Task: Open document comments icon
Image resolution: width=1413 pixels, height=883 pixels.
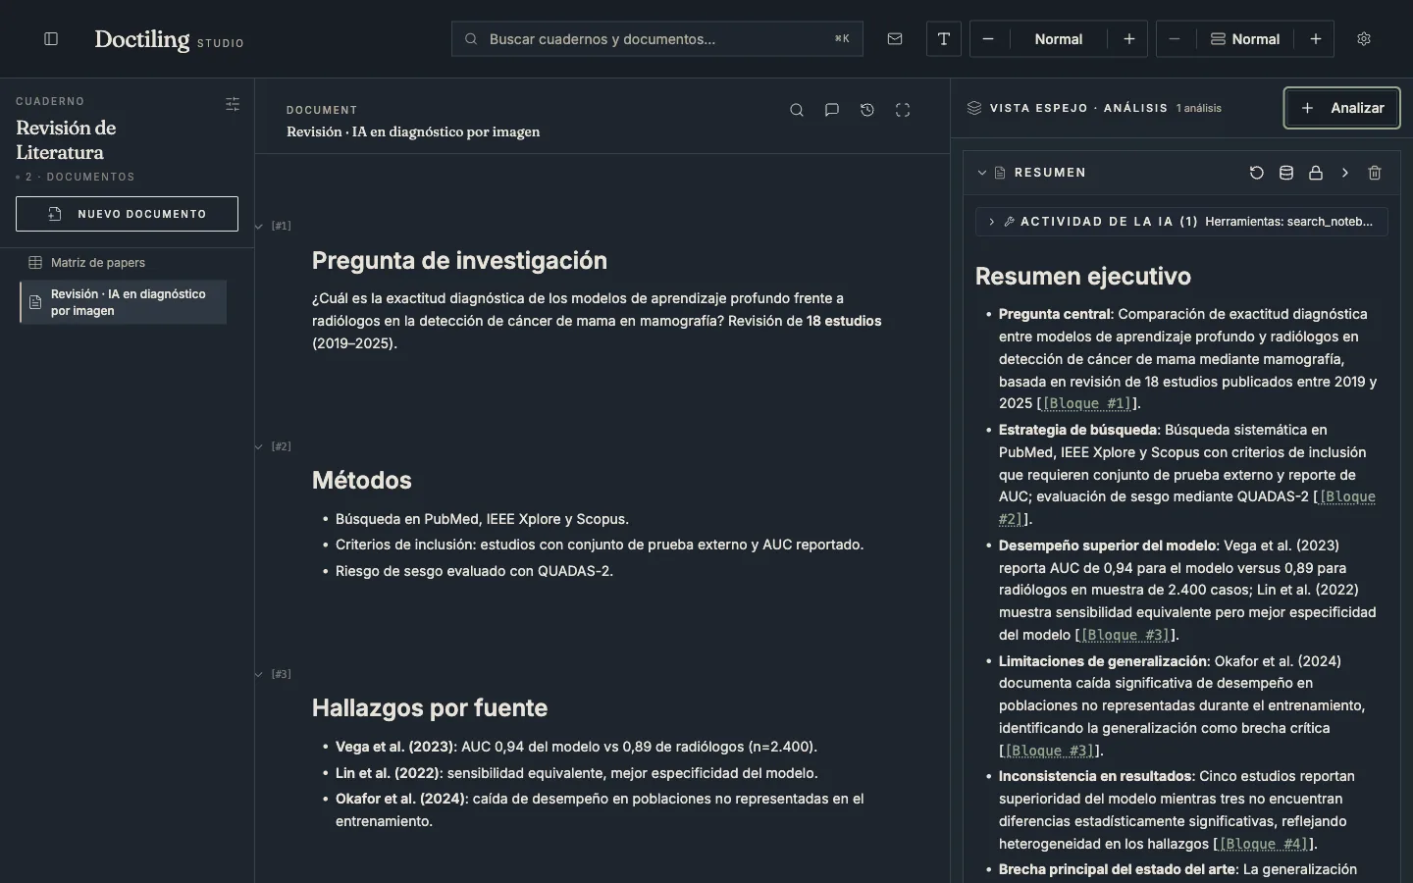Action: click(832, 110)
